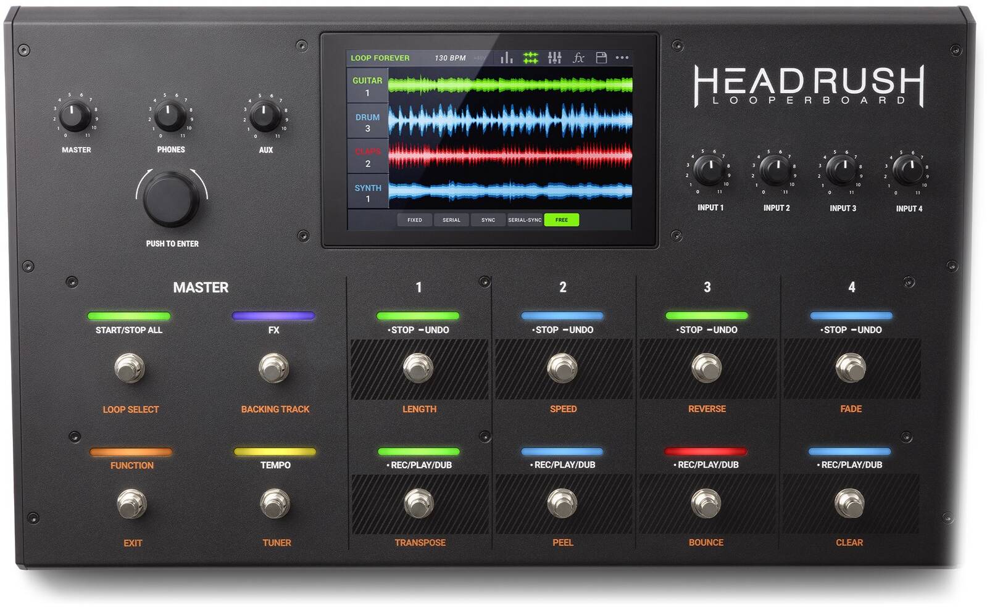Select the green track view icon
This screenshot has height=607, width=987.
pos(530,57)
